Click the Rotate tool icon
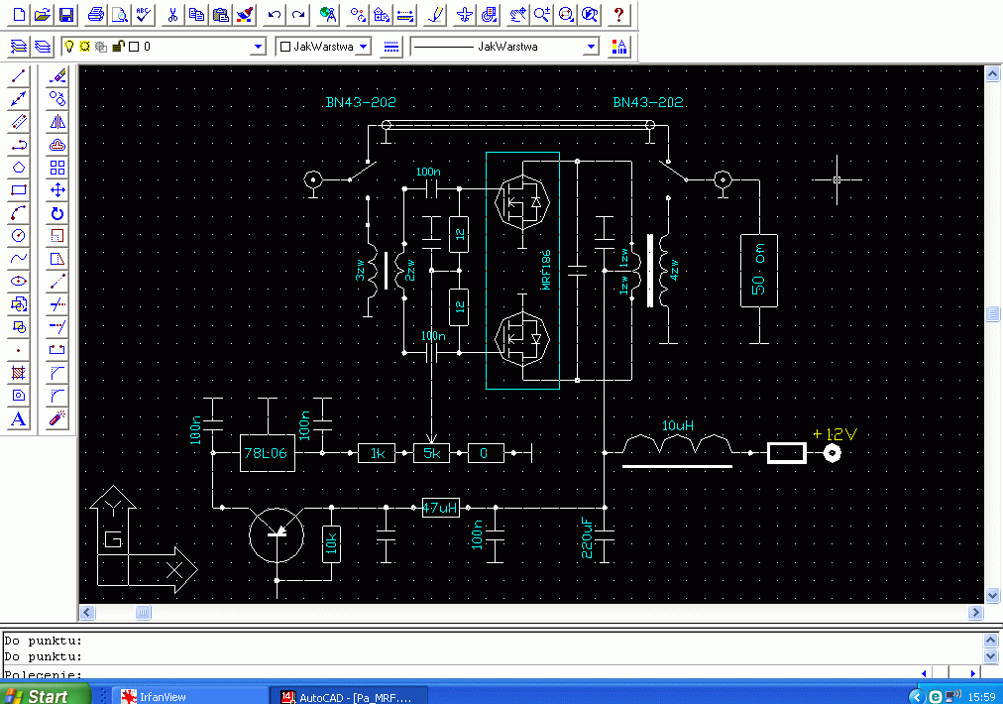 coord(57,213)
